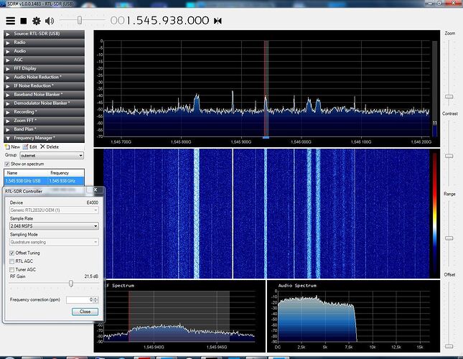Expand the Audio panel
Screen dimensions: 463x359
44,51
